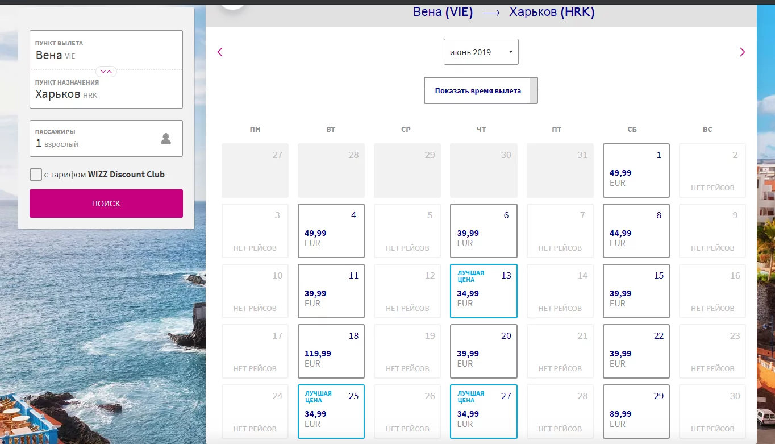Image resolution: width=775 pixels, height=444 pixels.
Task: Click the no-flights June 17 cell
Action: tap(255, 351)
